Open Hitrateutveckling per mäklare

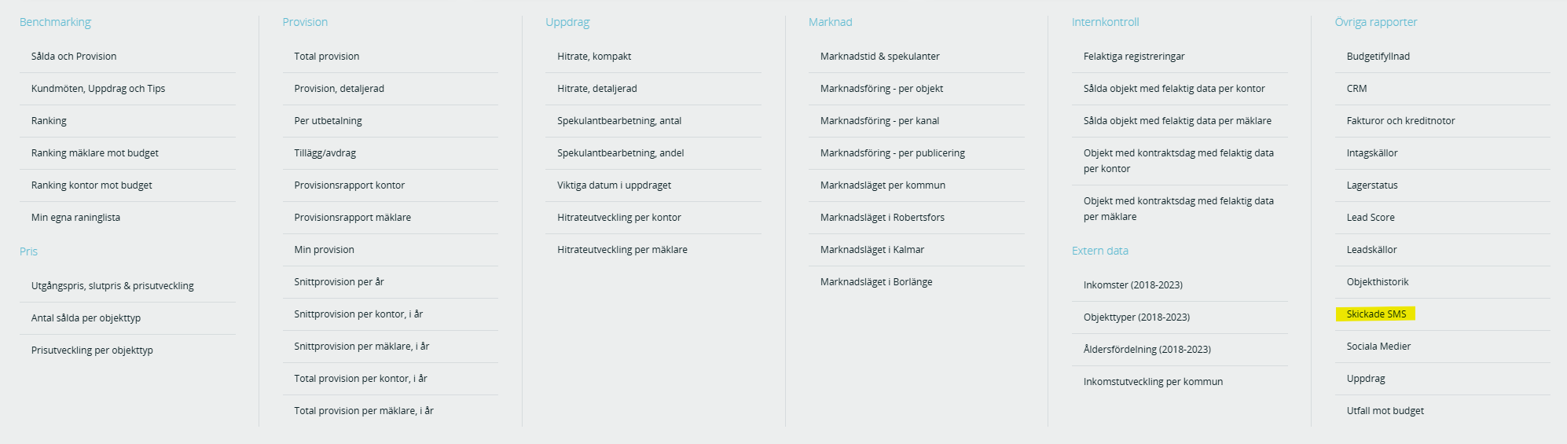click(622, 250)
